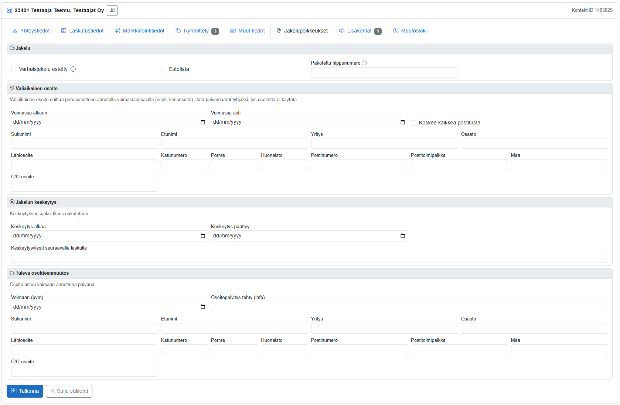The image size is (620, 405).
Task: Click Yritys field in Väliaikainen osoite
Action: (384, 144)
